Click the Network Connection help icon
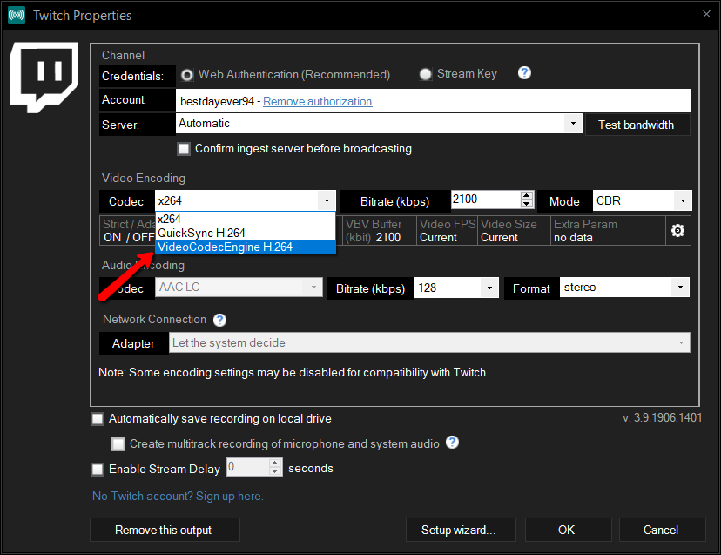 pyautogui.click(x=219, y=320)
